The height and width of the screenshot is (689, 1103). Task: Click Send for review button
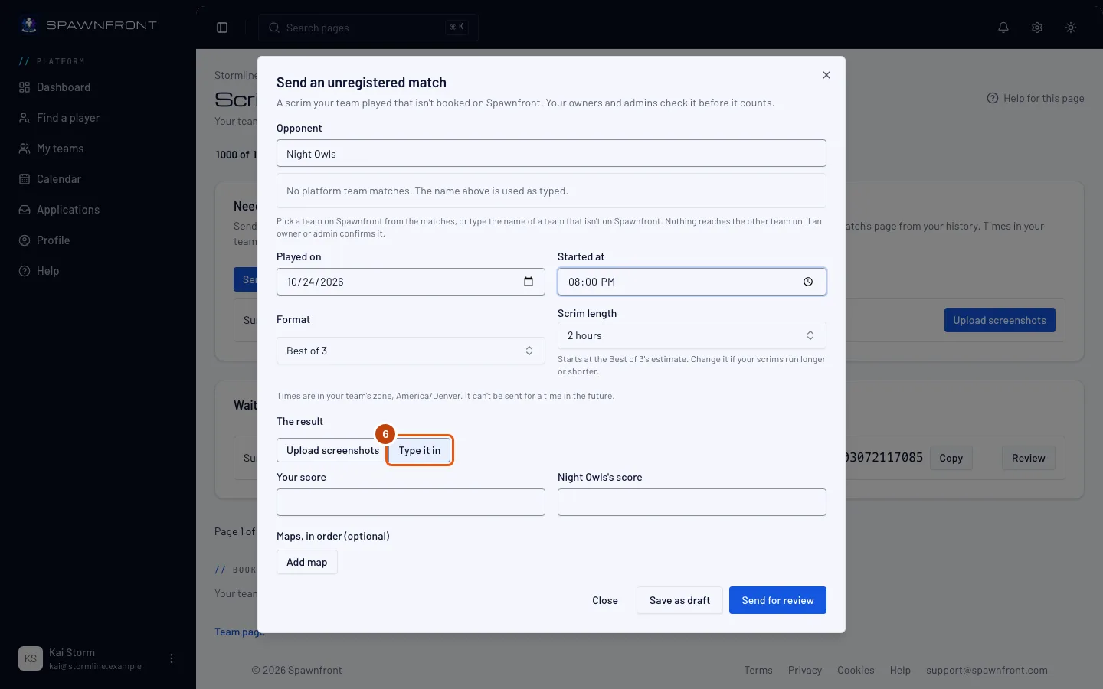(777, 600)
